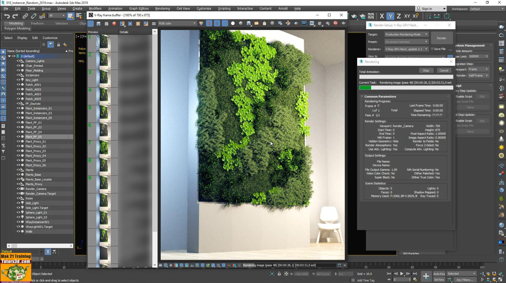Screen dimensions: 506x283
Task: Open the File menu
Action: click(6, 9)
